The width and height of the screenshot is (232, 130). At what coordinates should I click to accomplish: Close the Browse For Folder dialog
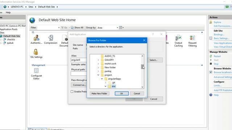coord(144,40)
